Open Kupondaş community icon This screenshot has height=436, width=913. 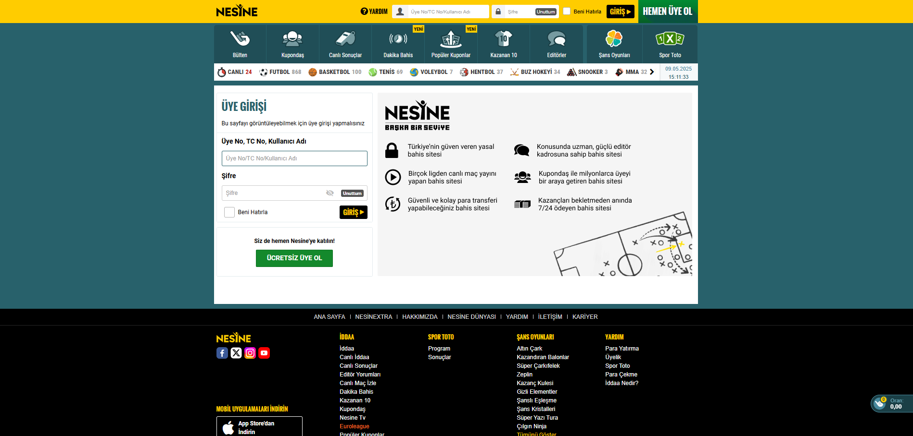tap(292, 38)
